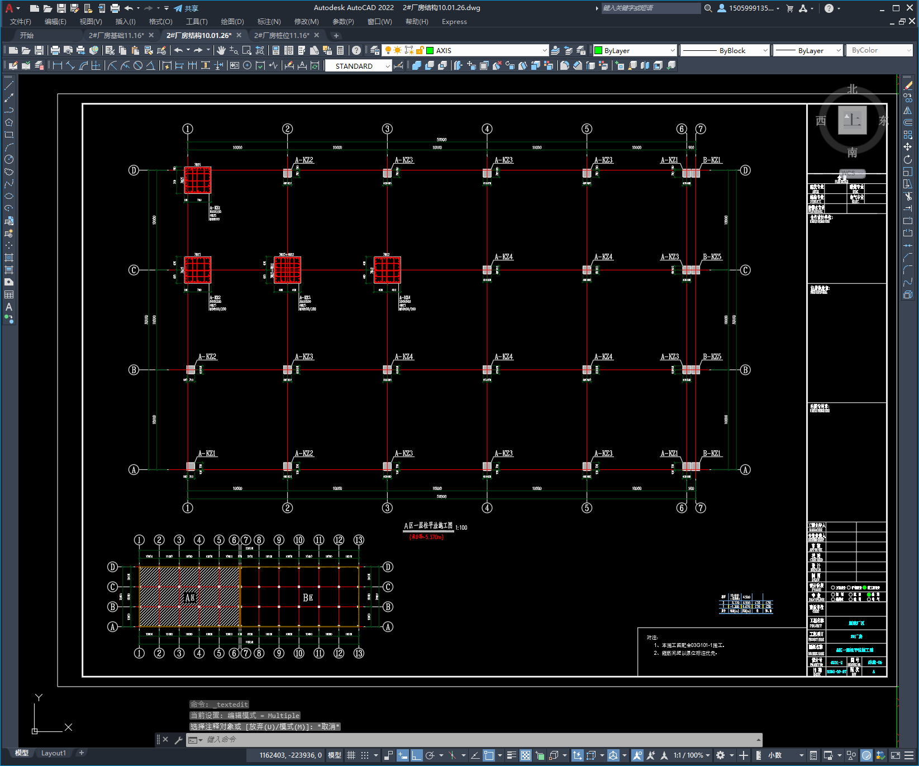Screen dimensions: 919x766
Task: Click the 共享 share button
Action: click(x=187, y=8)
